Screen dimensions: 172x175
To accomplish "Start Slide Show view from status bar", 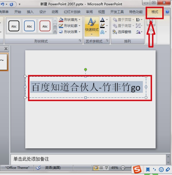I will pos(106,168).
